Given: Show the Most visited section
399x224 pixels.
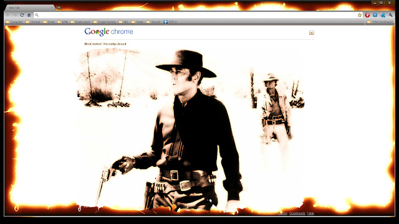Looking at the screenshot, I should click(93, 44).
